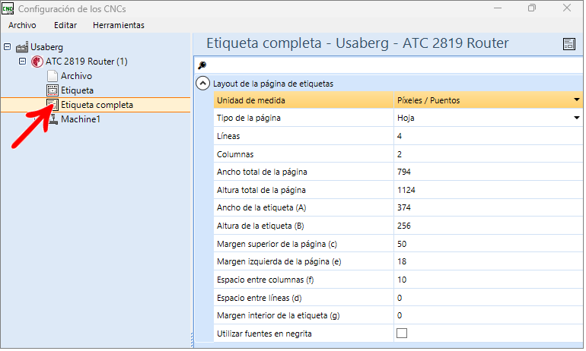
Task: Click the Machine1 machine icon
Action: pyautogui.click(x=53, y=119)
